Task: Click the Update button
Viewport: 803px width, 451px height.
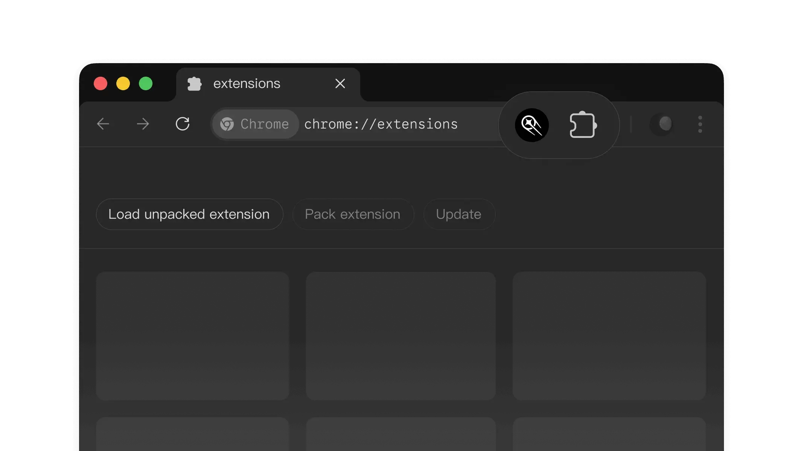Action: [459, 214]
